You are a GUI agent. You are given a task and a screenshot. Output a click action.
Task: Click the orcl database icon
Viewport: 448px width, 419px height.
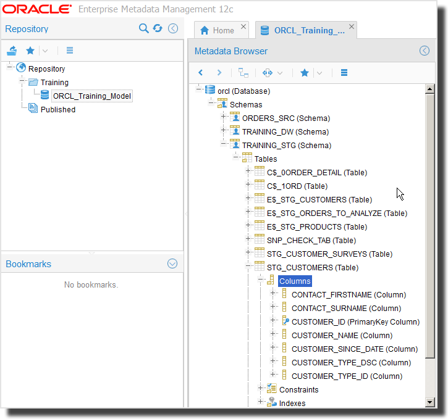click(x=210, y=89)
